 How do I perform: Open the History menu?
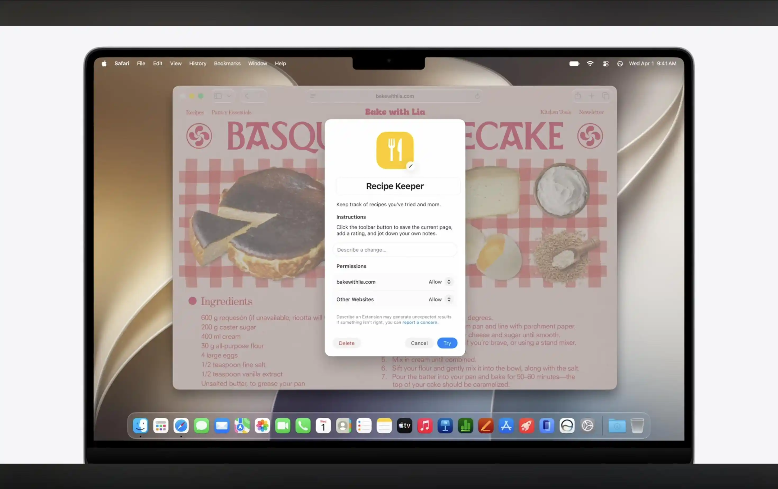(x=198, y=64)
